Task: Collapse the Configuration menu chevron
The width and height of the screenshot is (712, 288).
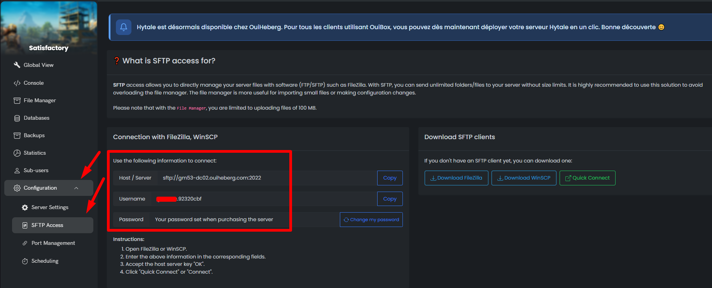Action: (76, 188)
